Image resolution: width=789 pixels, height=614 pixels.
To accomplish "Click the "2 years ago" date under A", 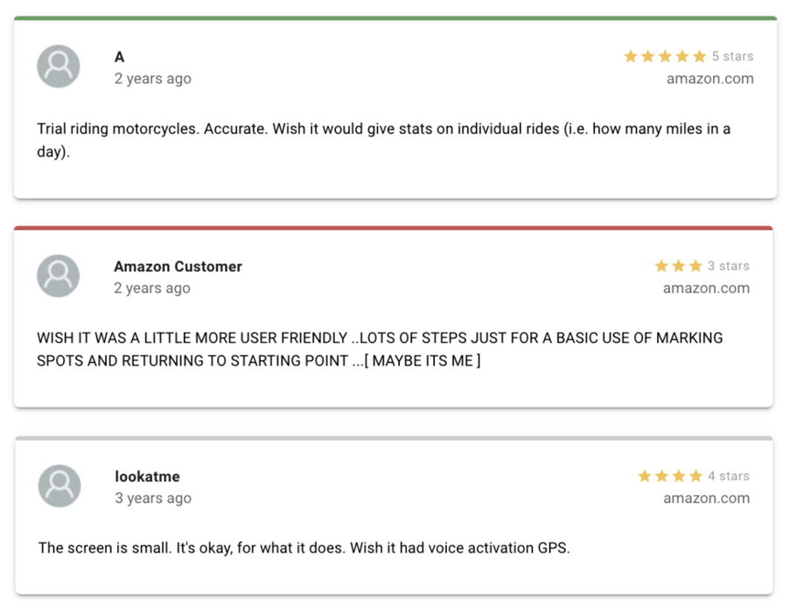I will pos(152,79).
